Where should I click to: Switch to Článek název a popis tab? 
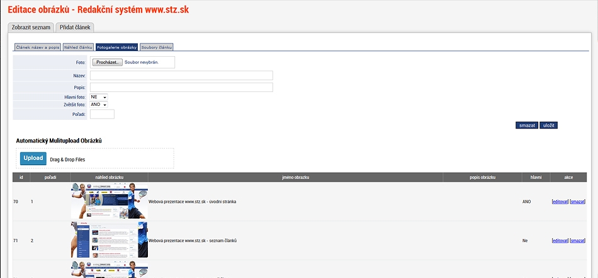(38, 47)
